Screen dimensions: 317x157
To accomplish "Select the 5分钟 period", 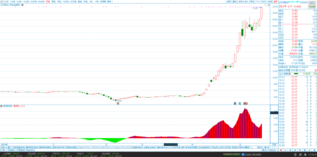I will tap(19, 1).
